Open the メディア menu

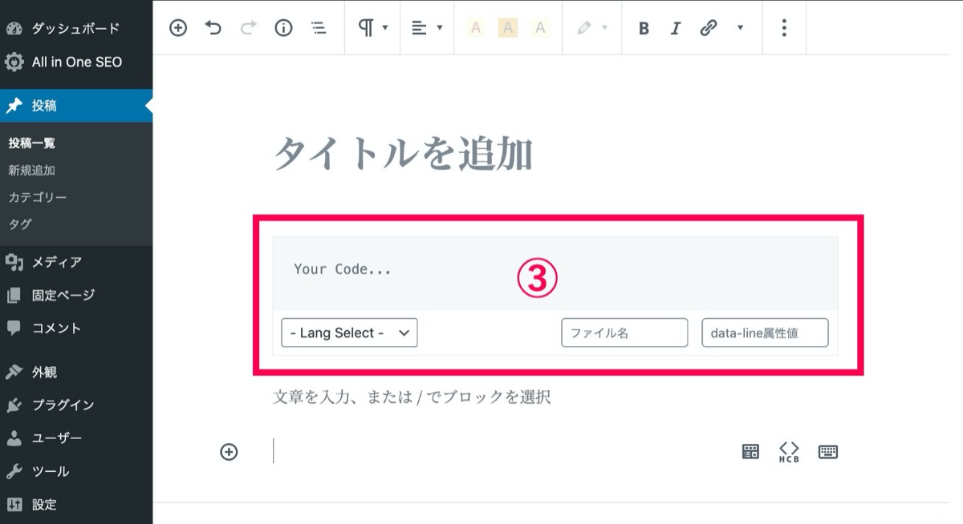[x=75, y=262]
